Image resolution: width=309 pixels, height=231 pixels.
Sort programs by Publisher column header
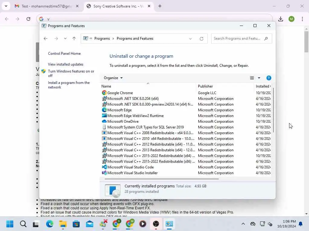click(225, 86)
